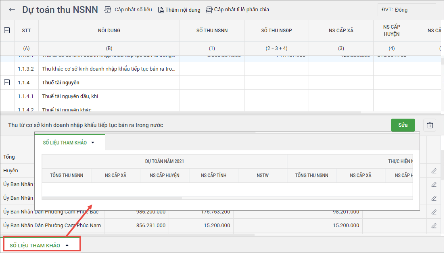
Task: Click the Tổng thu NSNN header under Dự toán năm 2021
Action: point(67,176)
